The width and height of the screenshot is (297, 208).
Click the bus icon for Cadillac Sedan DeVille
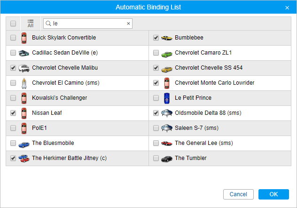[23, 53]
